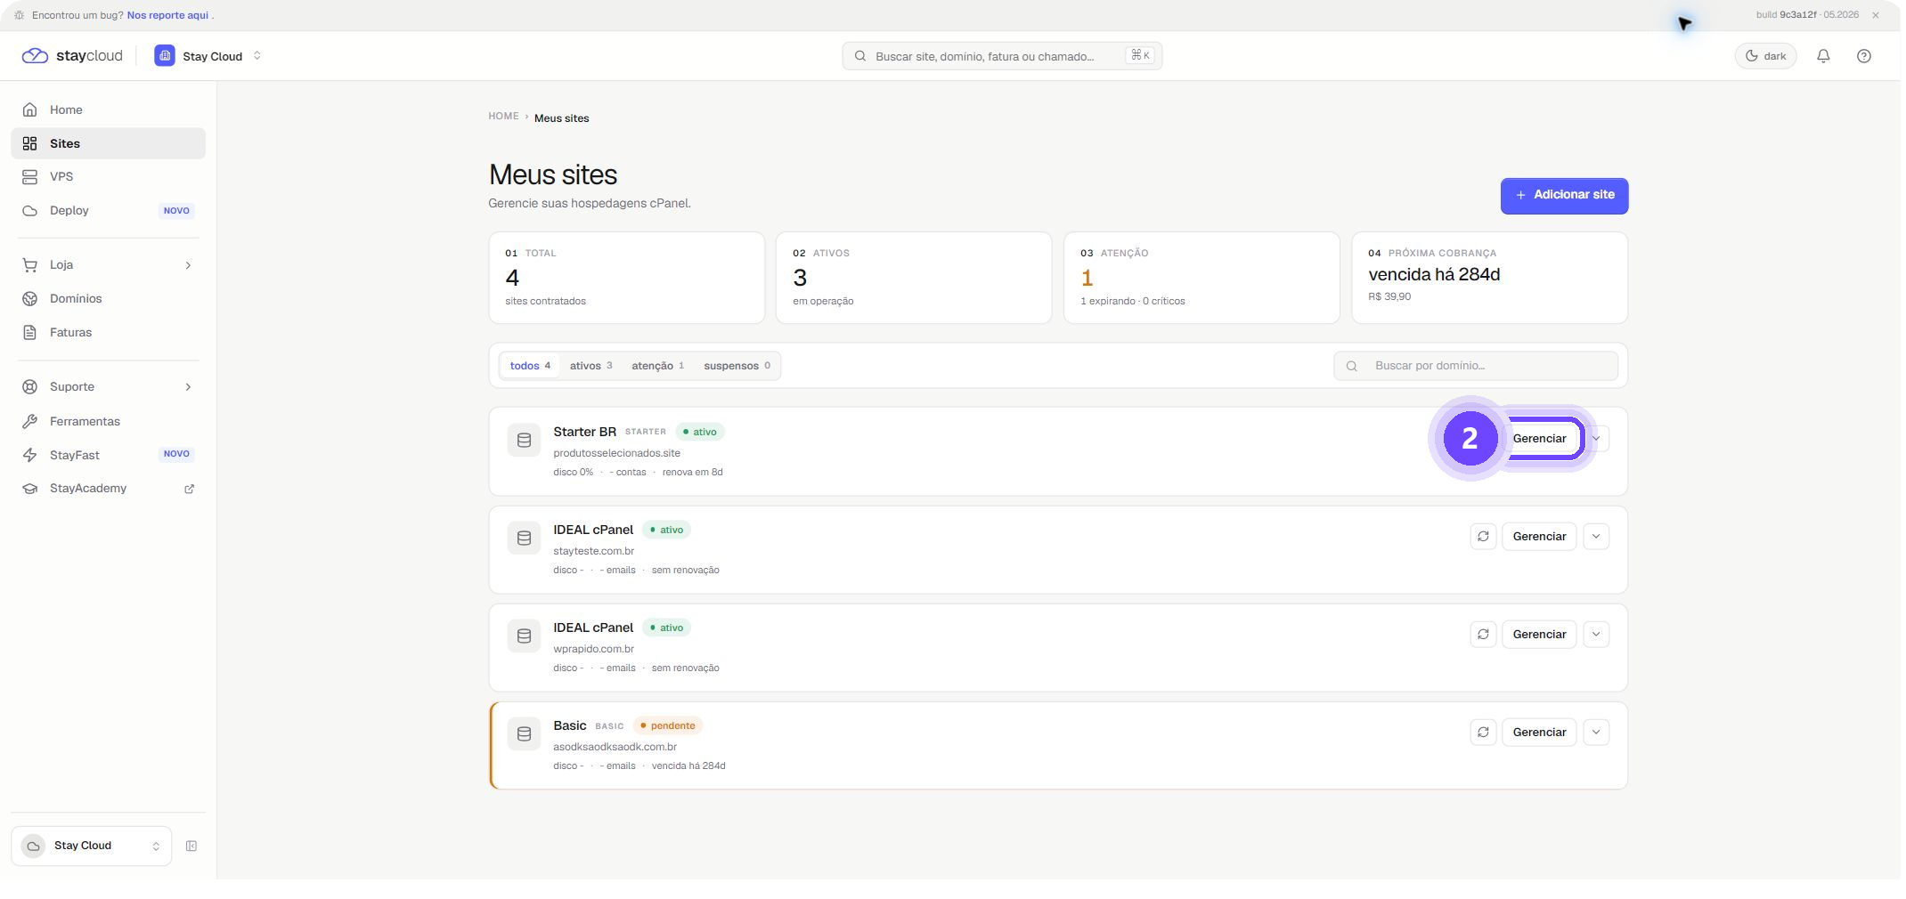
Task: Refresh the Basic pending site
Action: click(1483, 733)
